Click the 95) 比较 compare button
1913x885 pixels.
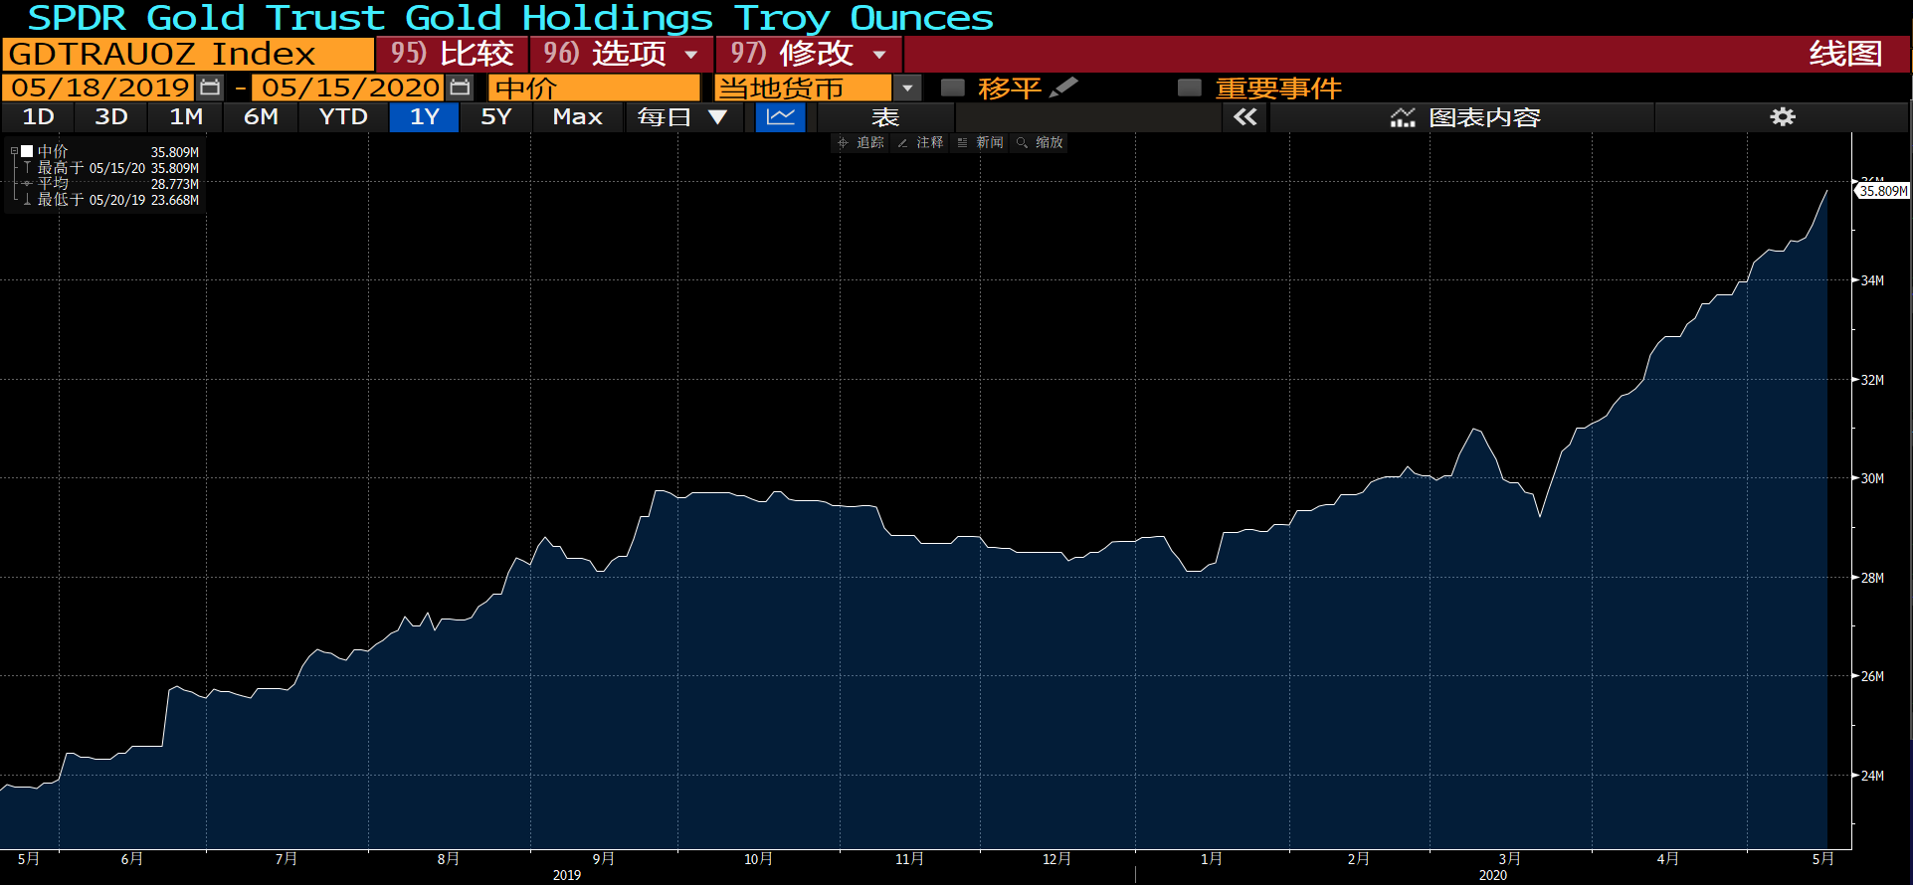(452, 54)
